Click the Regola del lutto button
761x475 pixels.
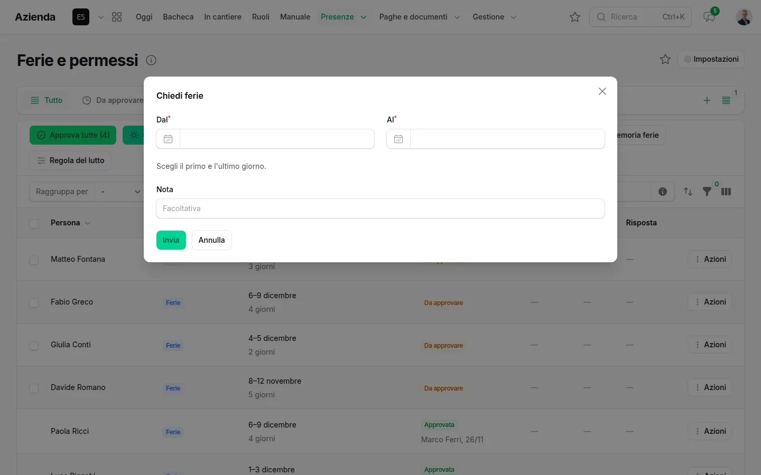70,160
